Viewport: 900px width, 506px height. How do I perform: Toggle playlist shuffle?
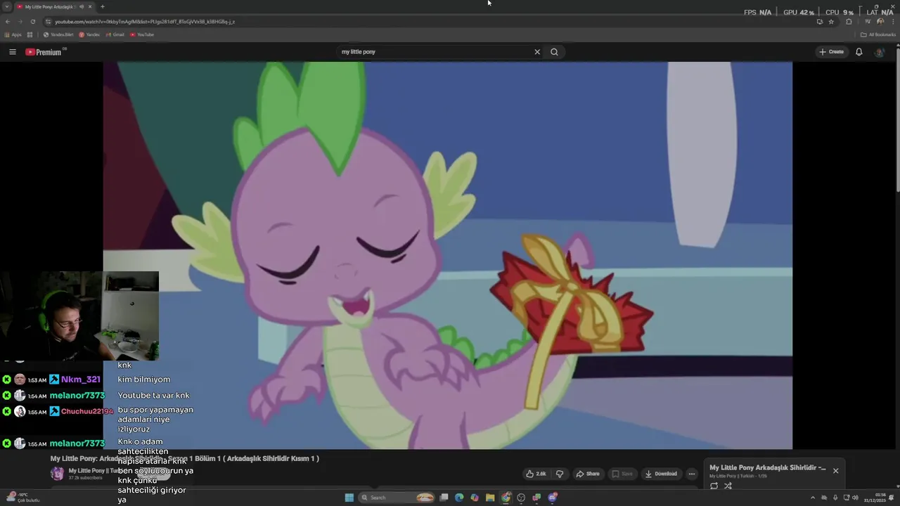tap(728, 486)
